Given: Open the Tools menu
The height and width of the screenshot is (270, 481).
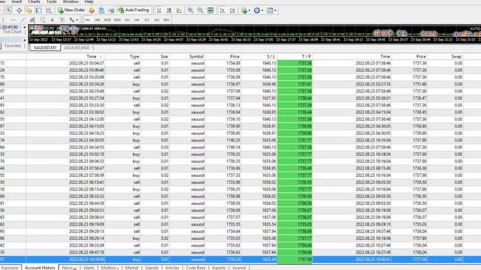Looking at the screenshot, I should [52, 1].
